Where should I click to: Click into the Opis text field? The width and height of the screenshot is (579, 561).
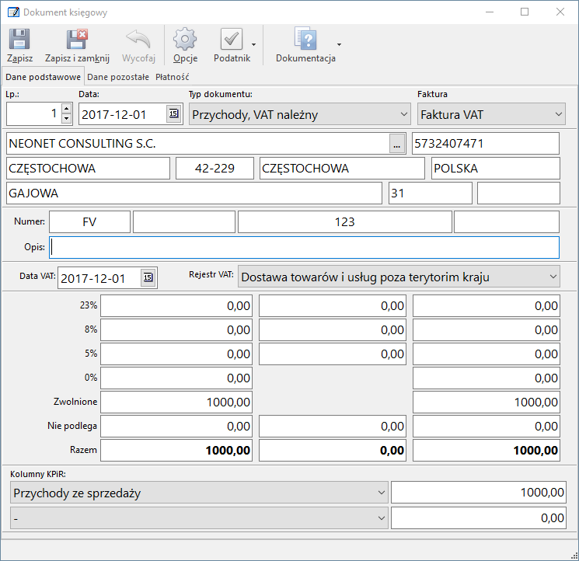[304, 247]
